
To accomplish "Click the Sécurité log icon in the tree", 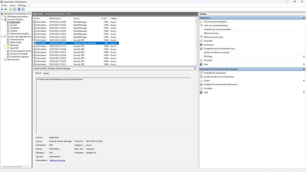I will pyautogui.click(x=8, y=25).
